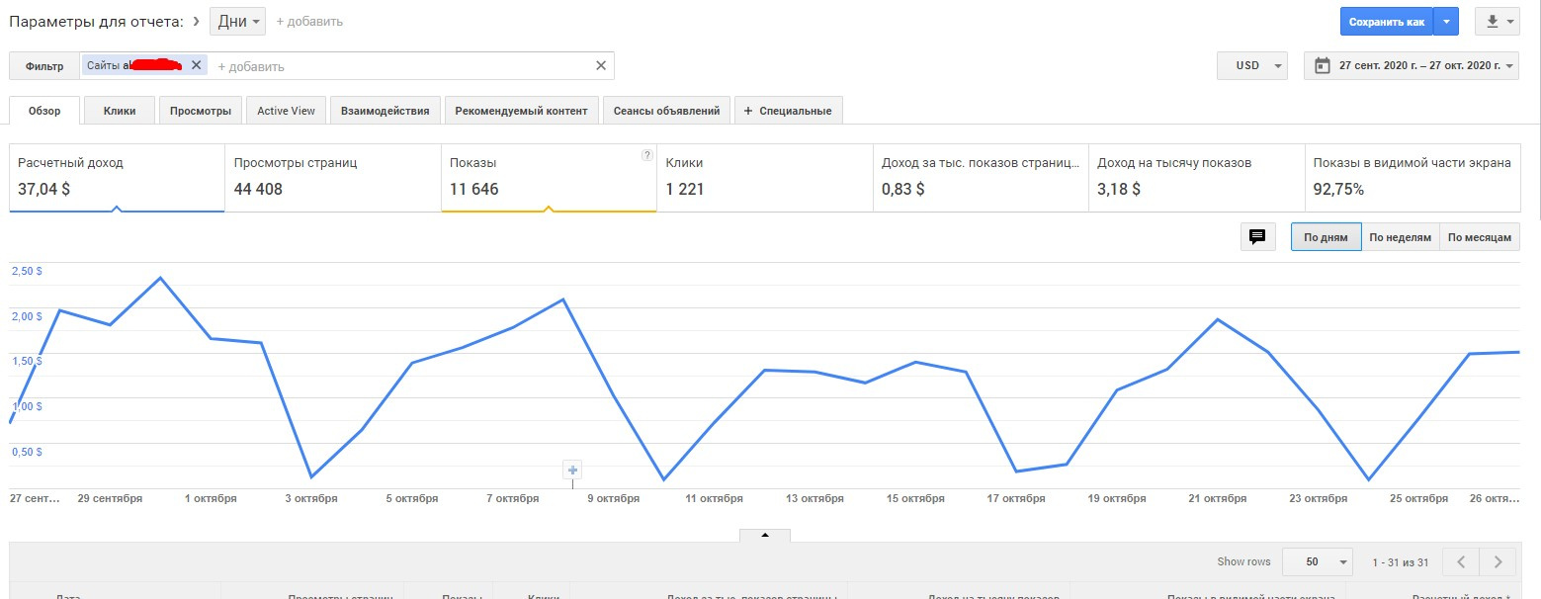Click the filter field's добавить placeholder
Screen dimensions: 1541x599
click(251, 66)
